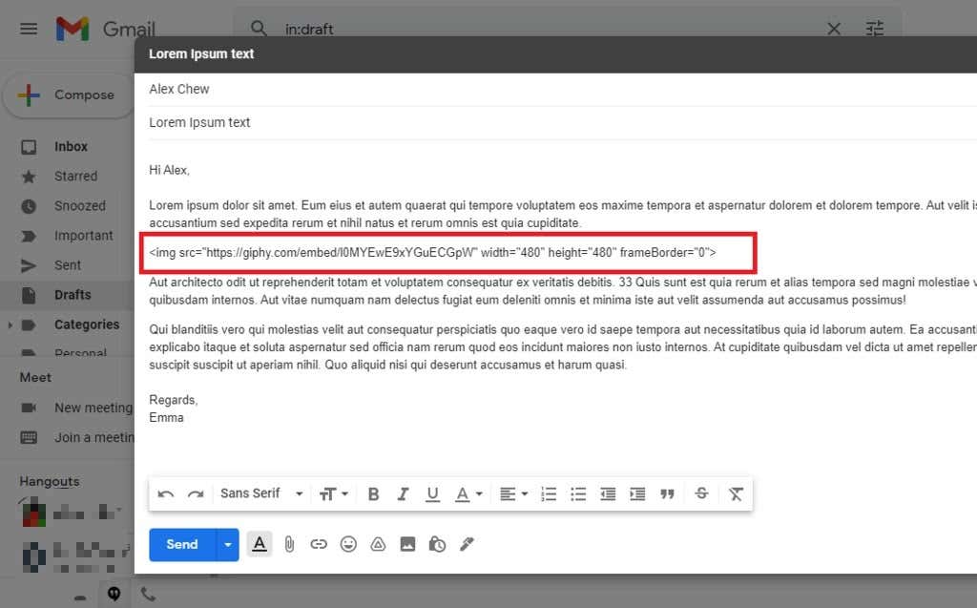The image size is (977, 608).
Task: Insert an emoji into the email
Action: tap(348, 544)
